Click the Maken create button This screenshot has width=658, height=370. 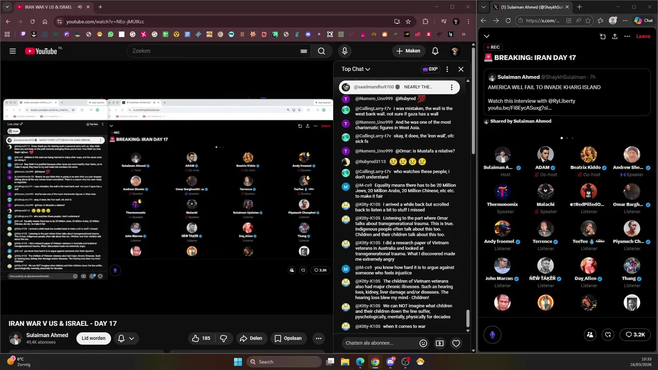[409, 51]
